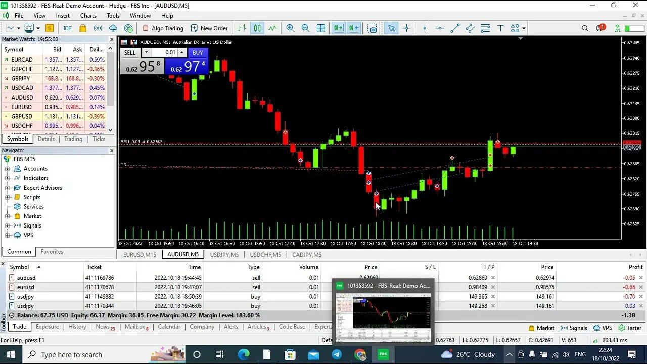This screenshot has height=364, width=647.
Task: Open Signals icon in toolbar
Action: click(98, 28)
